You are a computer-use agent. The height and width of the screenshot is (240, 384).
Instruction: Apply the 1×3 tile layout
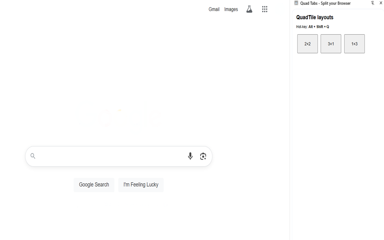(x=354, y=44)
